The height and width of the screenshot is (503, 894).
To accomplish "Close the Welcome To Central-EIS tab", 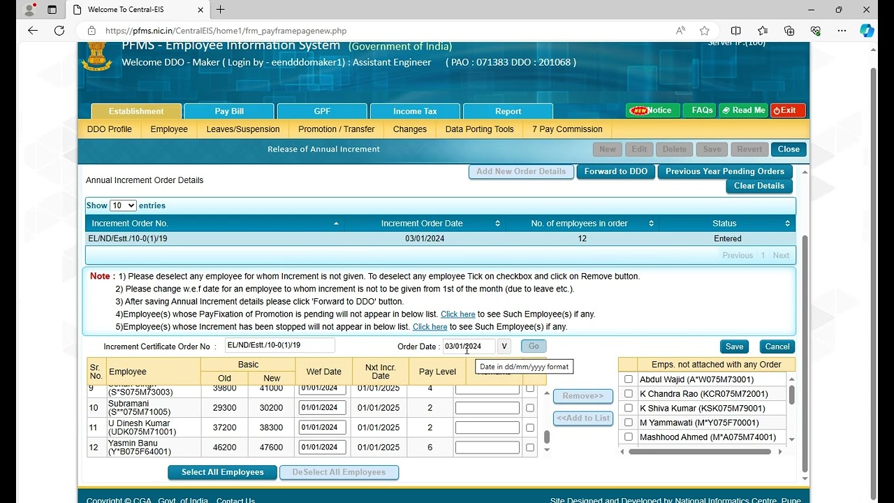I will point(201,10).
